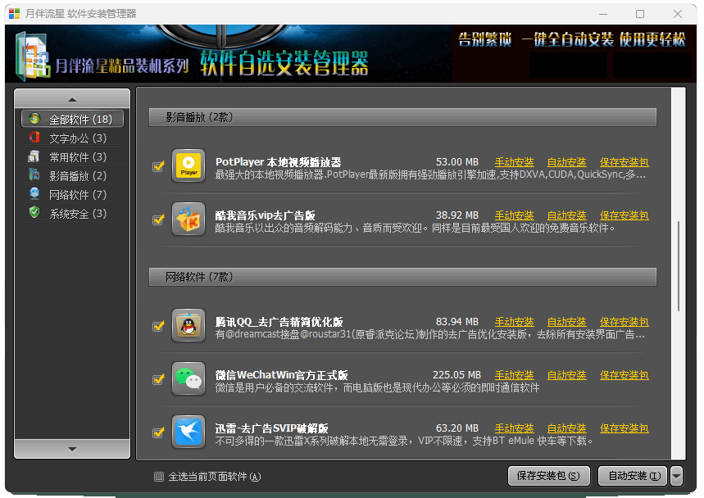Click the PotPlayer application icon
Screen dimensions: 704x498
click(188, 165)
